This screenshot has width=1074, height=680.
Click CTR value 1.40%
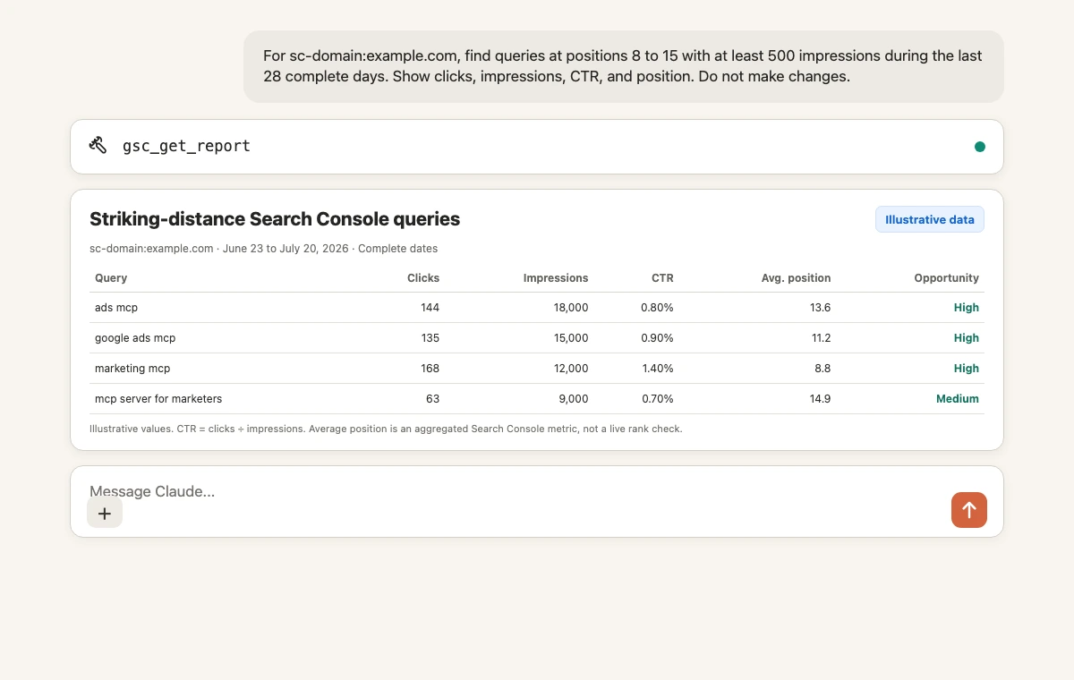click(x=657, y=369)
